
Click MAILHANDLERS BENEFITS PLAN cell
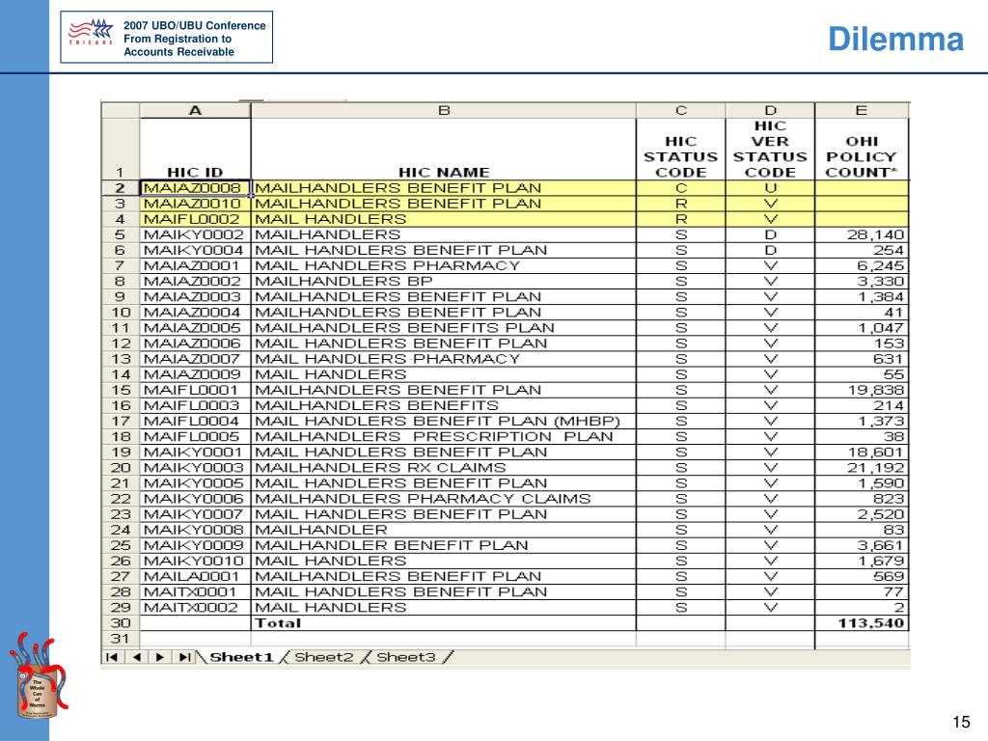pos(444,328)
